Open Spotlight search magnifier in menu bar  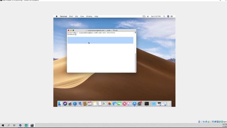click(x=164, y=16)
